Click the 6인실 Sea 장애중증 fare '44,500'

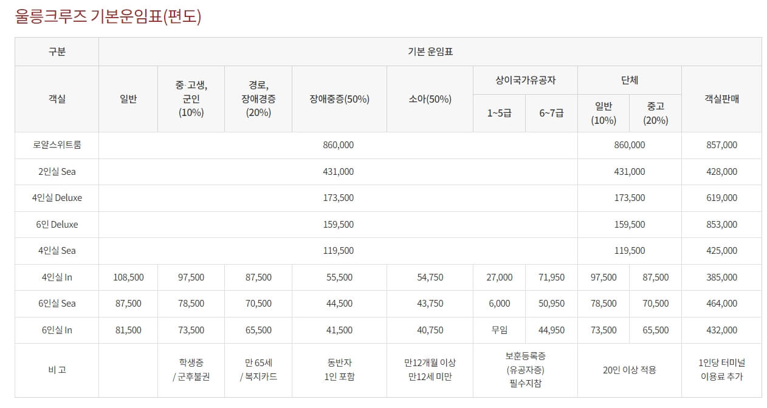tap(340, 304)
